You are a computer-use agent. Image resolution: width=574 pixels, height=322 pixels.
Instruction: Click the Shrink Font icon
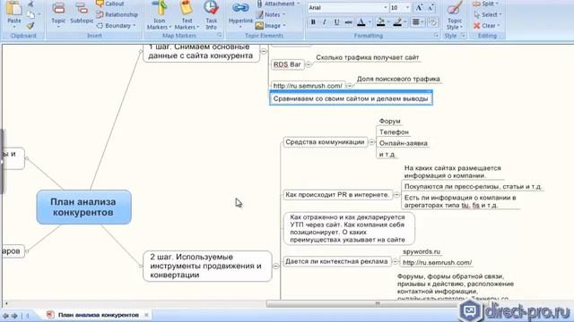point(430,8)
